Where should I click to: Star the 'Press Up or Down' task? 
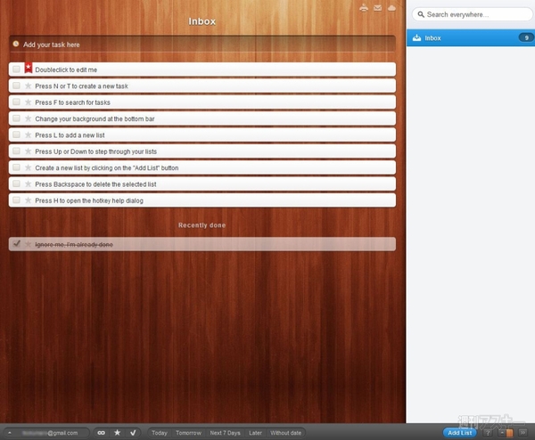click(x=29, y=151)
